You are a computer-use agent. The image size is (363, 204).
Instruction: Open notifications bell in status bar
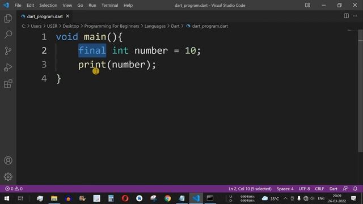[x=355, y=189]
